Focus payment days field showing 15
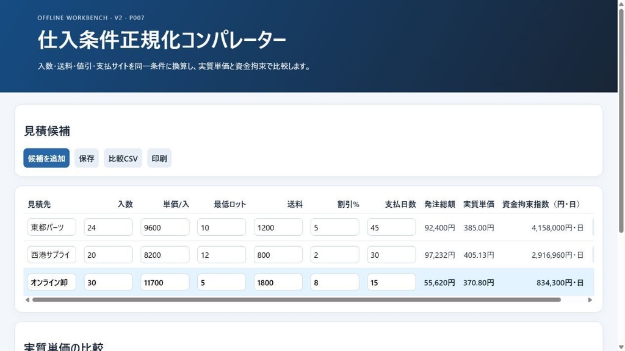625x351 pixels. [391, 282]
